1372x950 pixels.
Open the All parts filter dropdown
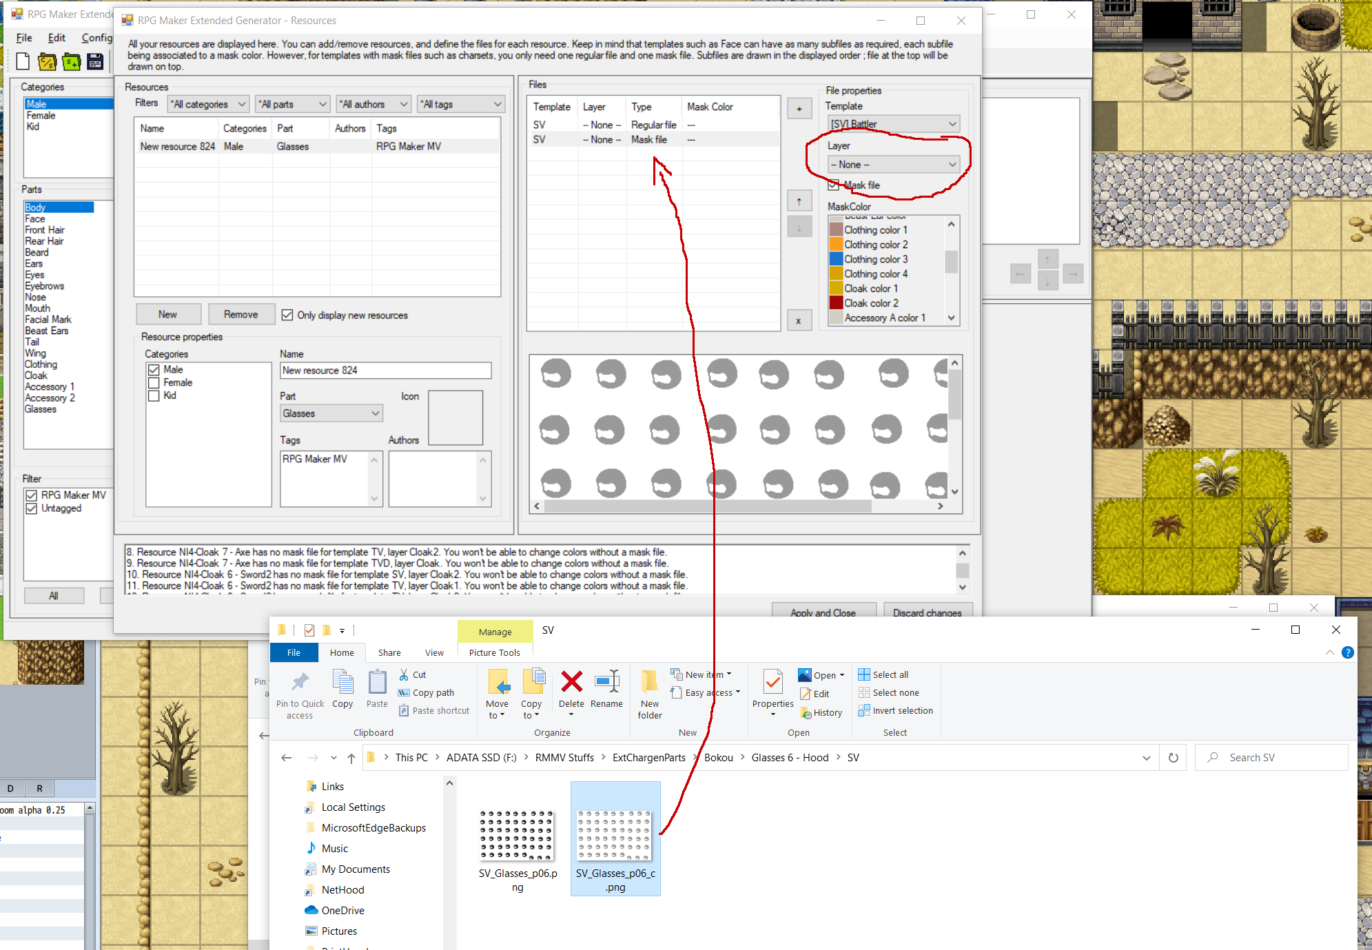coord(292,104)
